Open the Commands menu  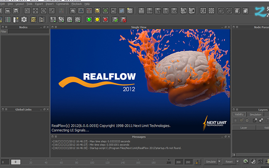pos(63,4)
